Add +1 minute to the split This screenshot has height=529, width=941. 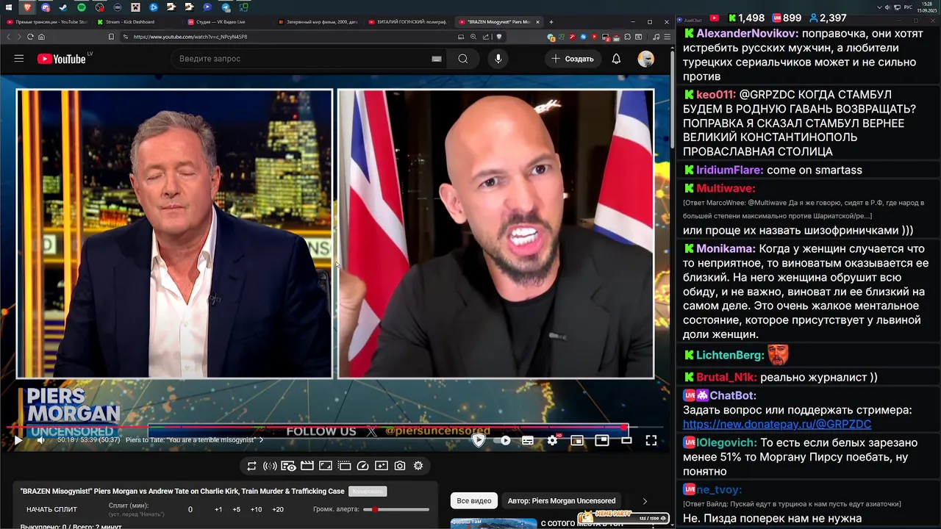point(218,509)
